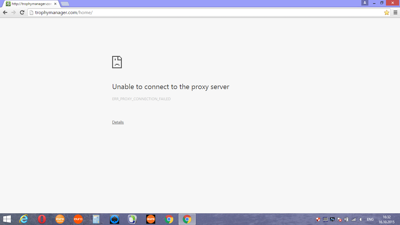The height and width of the screenshot is (225, 400).
Task: Open the spade card game taskbar app
Action: [x=114, y=219]
